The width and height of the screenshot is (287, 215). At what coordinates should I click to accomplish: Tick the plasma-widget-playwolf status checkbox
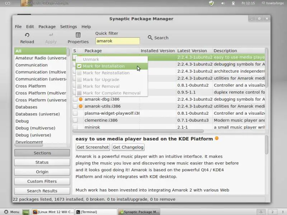tap(75, 113)
